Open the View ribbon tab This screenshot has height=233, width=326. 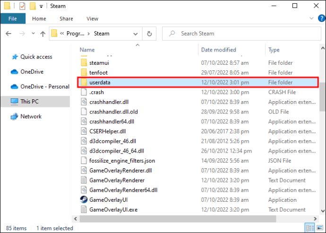click(92, 19)
